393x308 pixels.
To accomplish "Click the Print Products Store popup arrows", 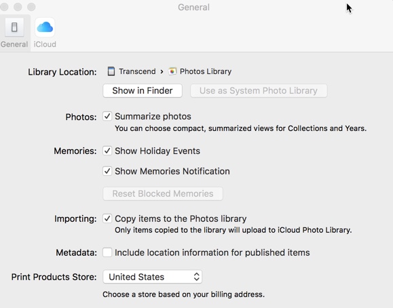I will pyautogui.click(x=197, y=277).
